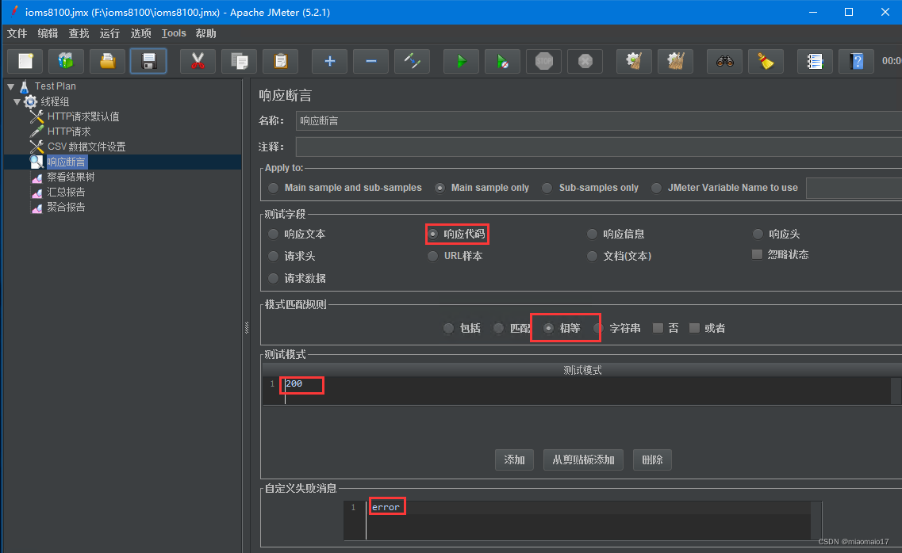
Task: Select 请求头 radio button
Action: click(273, 256)
